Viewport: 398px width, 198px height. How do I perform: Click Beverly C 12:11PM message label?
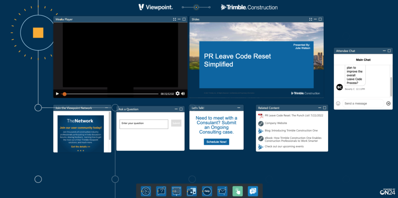pos(355,89)
